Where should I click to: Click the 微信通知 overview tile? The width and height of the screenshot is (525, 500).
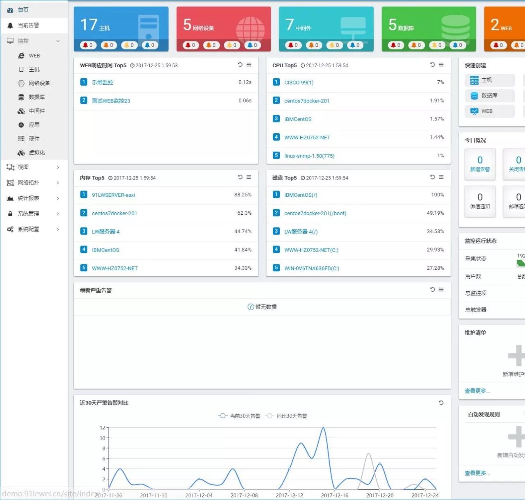point(480,201)
